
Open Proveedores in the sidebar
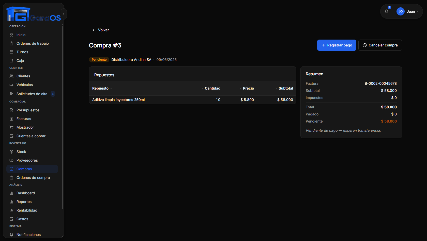(x=32, y=160)
